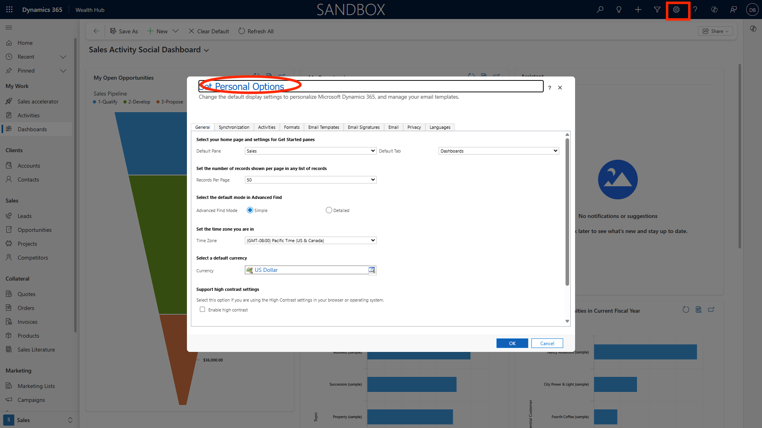762x428 pixels.
Task: Expand the Time Zone dropdown
Action: (310, 241)
